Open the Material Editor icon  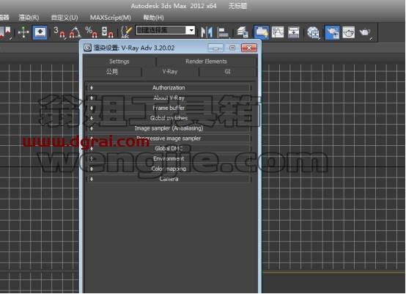point(313,32)
